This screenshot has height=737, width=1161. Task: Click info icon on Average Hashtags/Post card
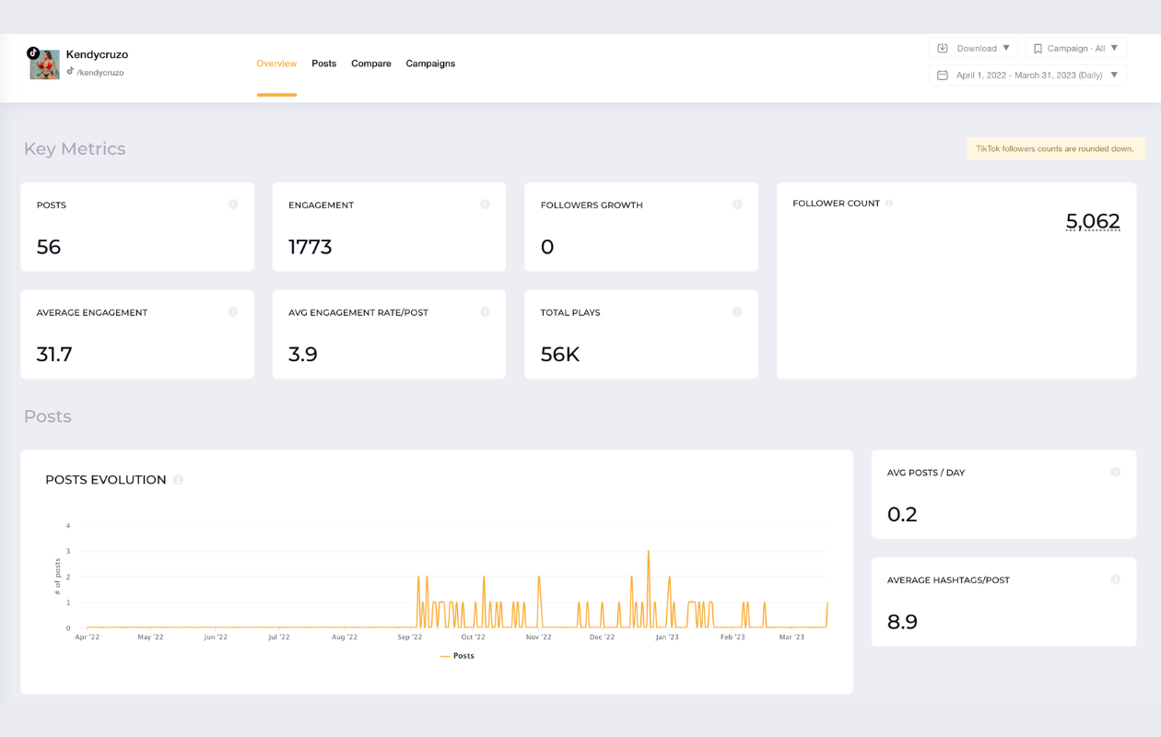(x=1115, y=579)
